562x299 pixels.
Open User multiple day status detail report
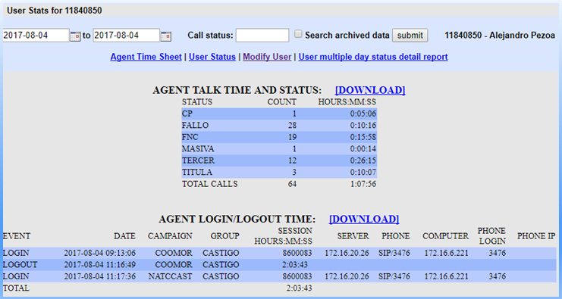[x=373, y=57]
